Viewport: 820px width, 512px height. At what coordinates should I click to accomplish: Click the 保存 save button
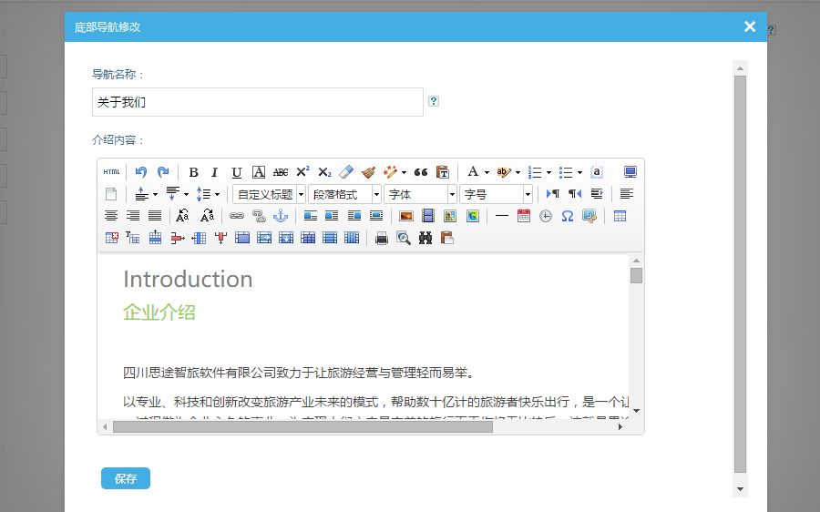tap(126, 478)
